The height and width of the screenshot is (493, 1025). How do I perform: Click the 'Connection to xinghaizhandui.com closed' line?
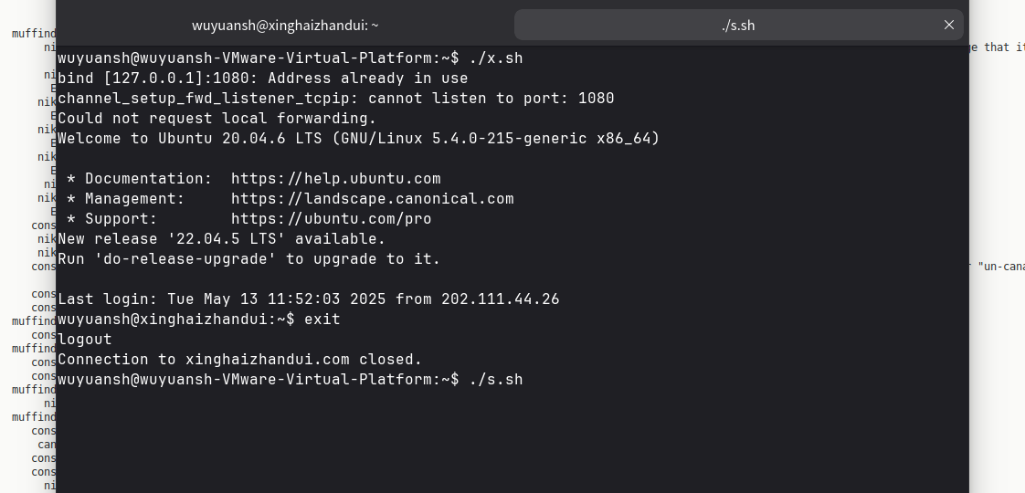[239, 360]
